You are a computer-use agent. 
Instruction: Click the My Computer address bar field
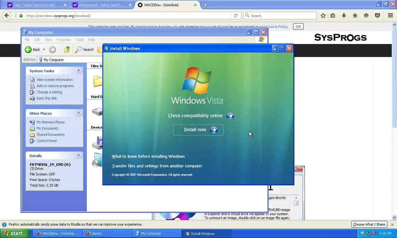pos(70,59)
